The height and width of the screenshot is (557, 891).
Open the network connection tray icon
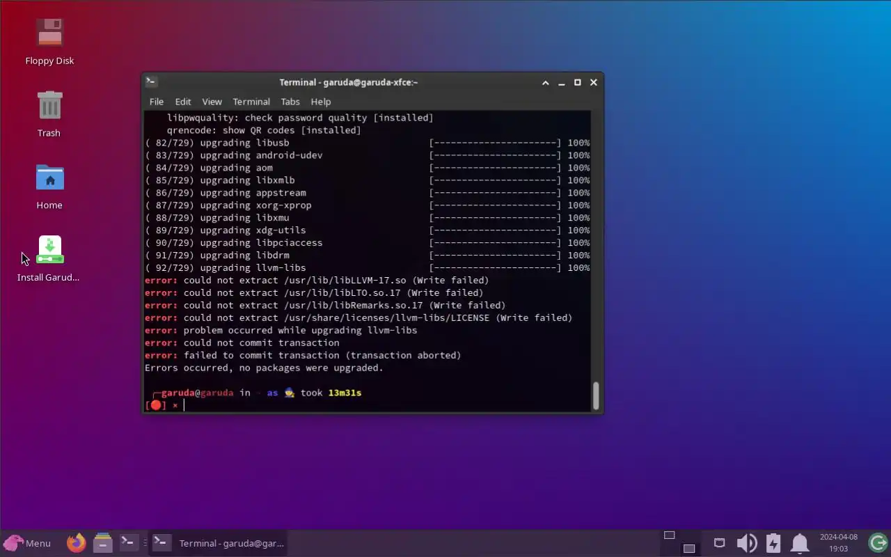click(719, 542)
